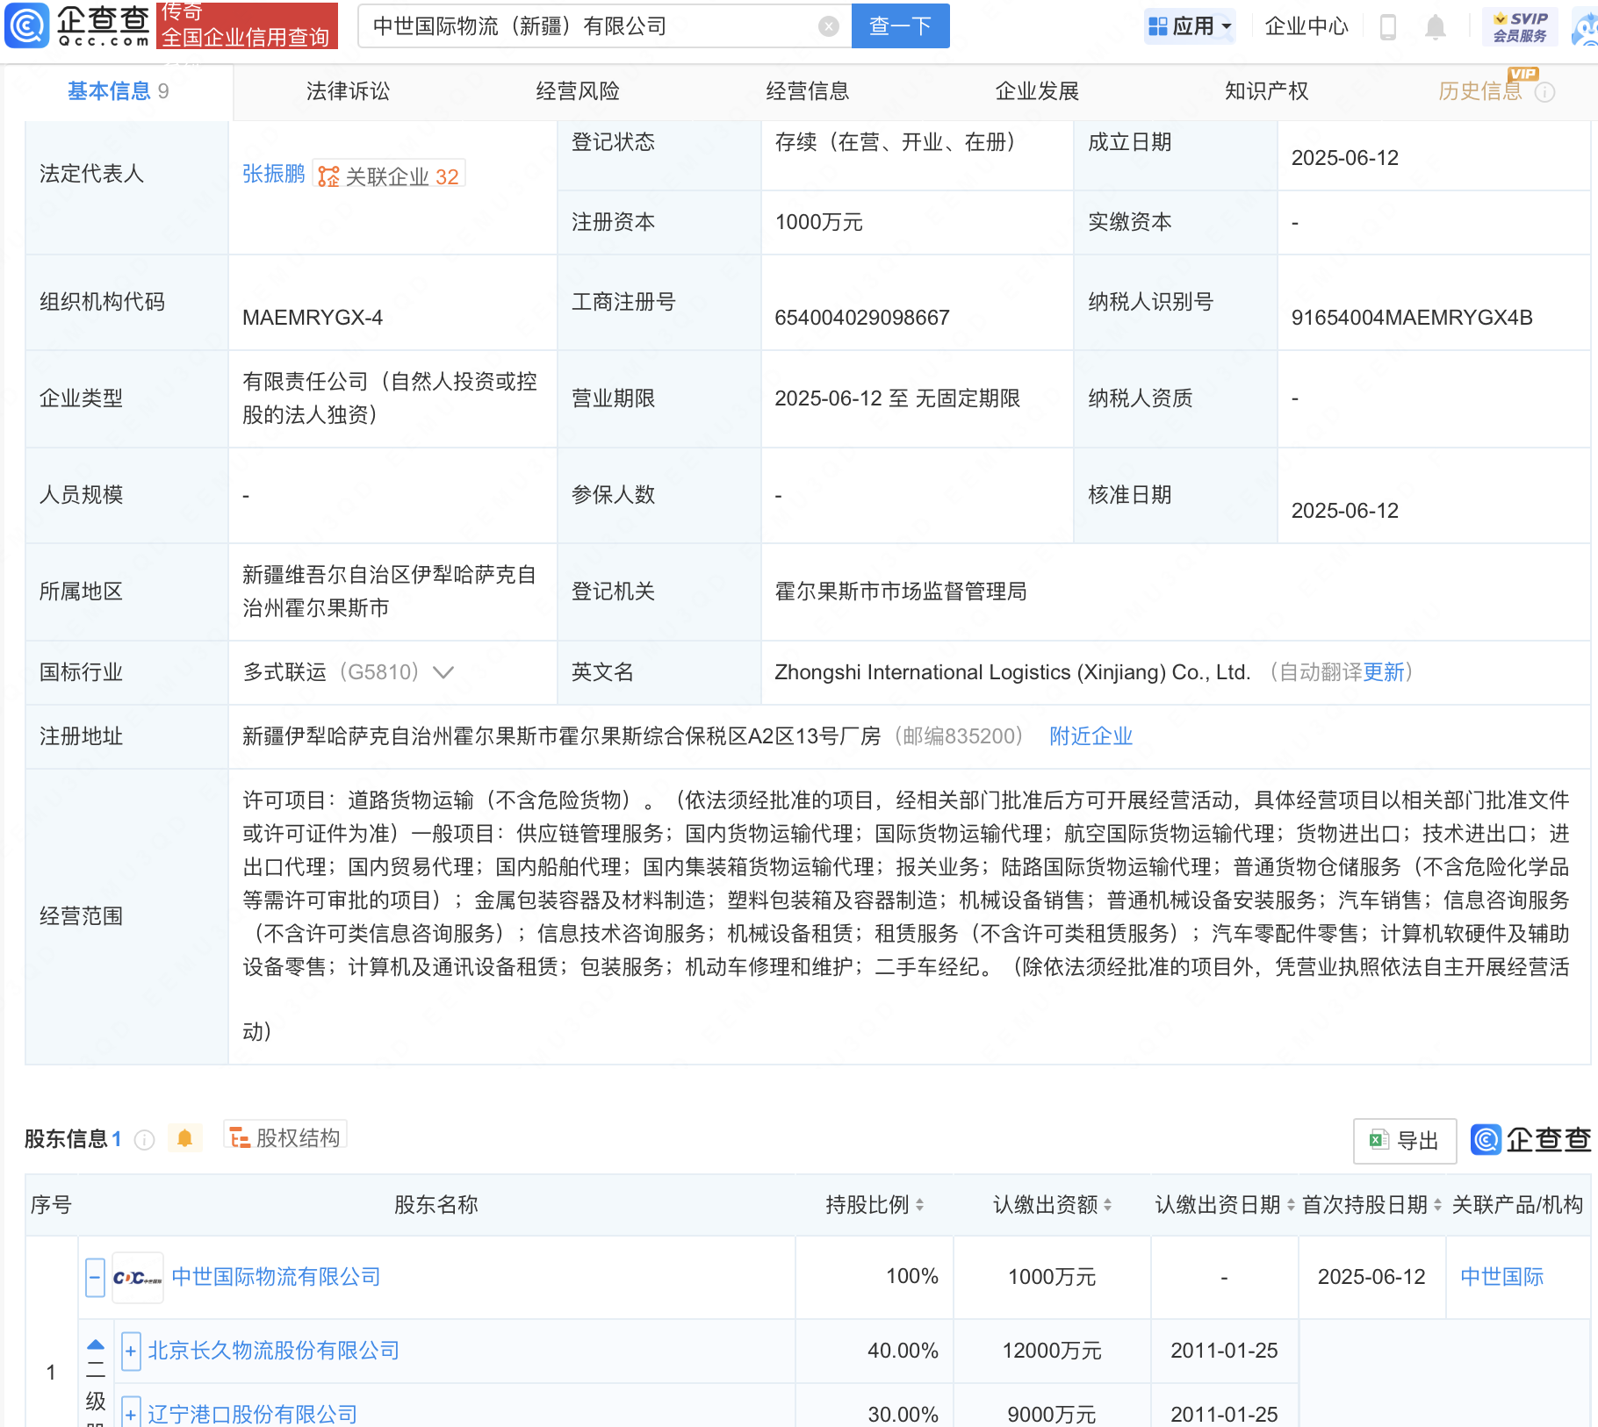Open notifications via the bell icon
Viewport: 1598px width, 1427px height.
coord(1436,26)
